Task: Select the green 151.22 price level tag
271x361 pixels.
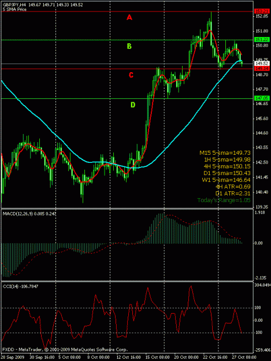Action: (x=262, y=40)
